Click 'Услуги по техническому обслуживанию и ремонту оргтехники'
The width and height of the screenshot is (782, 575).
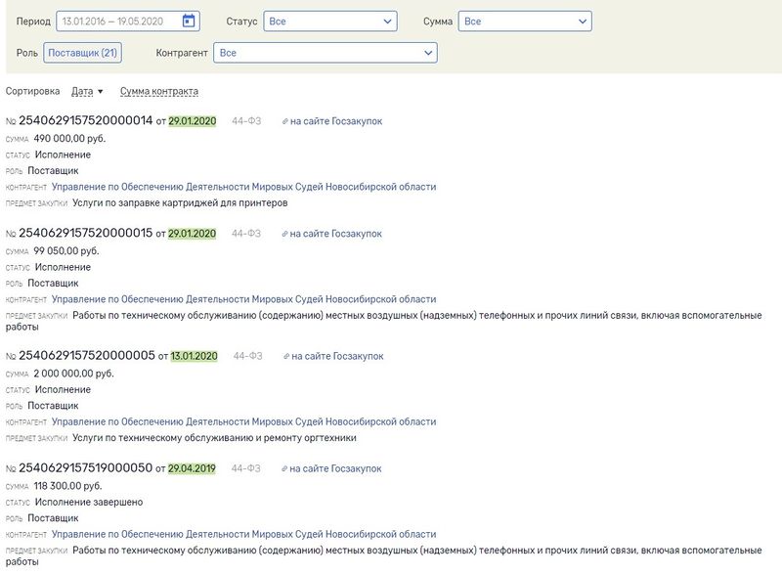214,438
